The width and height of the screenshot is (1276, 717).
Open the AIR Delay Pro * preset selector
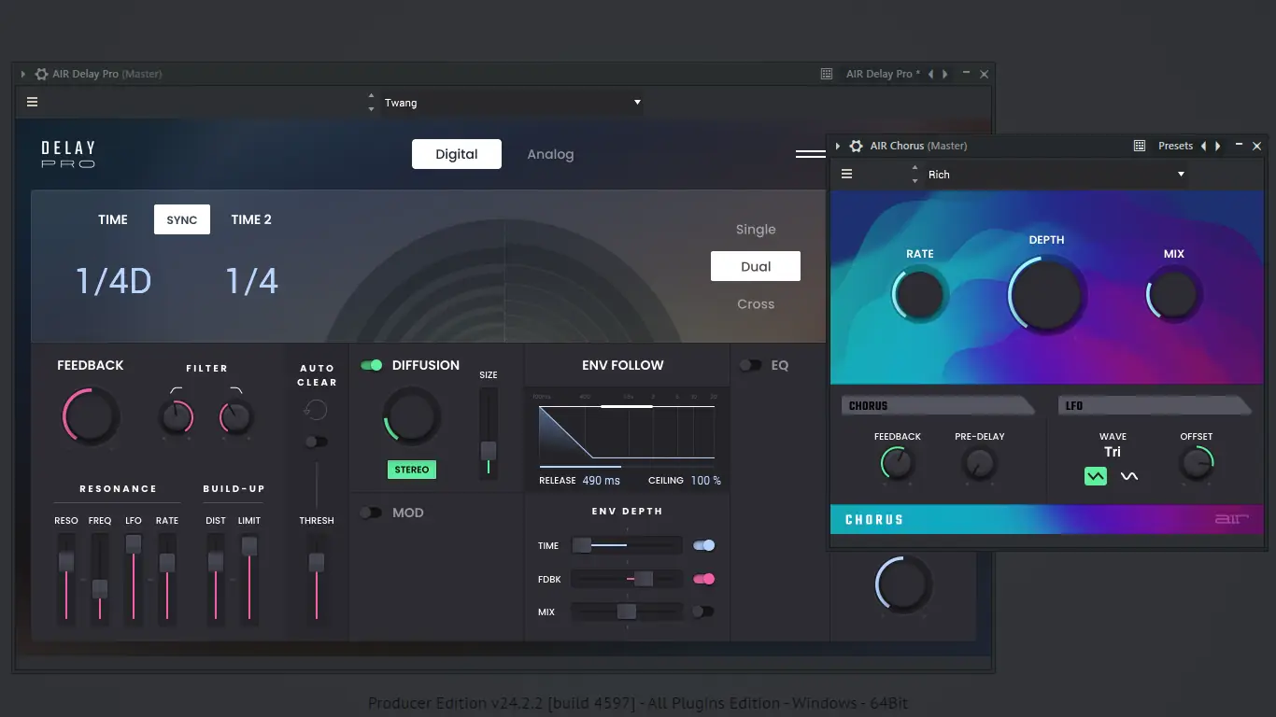pos(883,74)
